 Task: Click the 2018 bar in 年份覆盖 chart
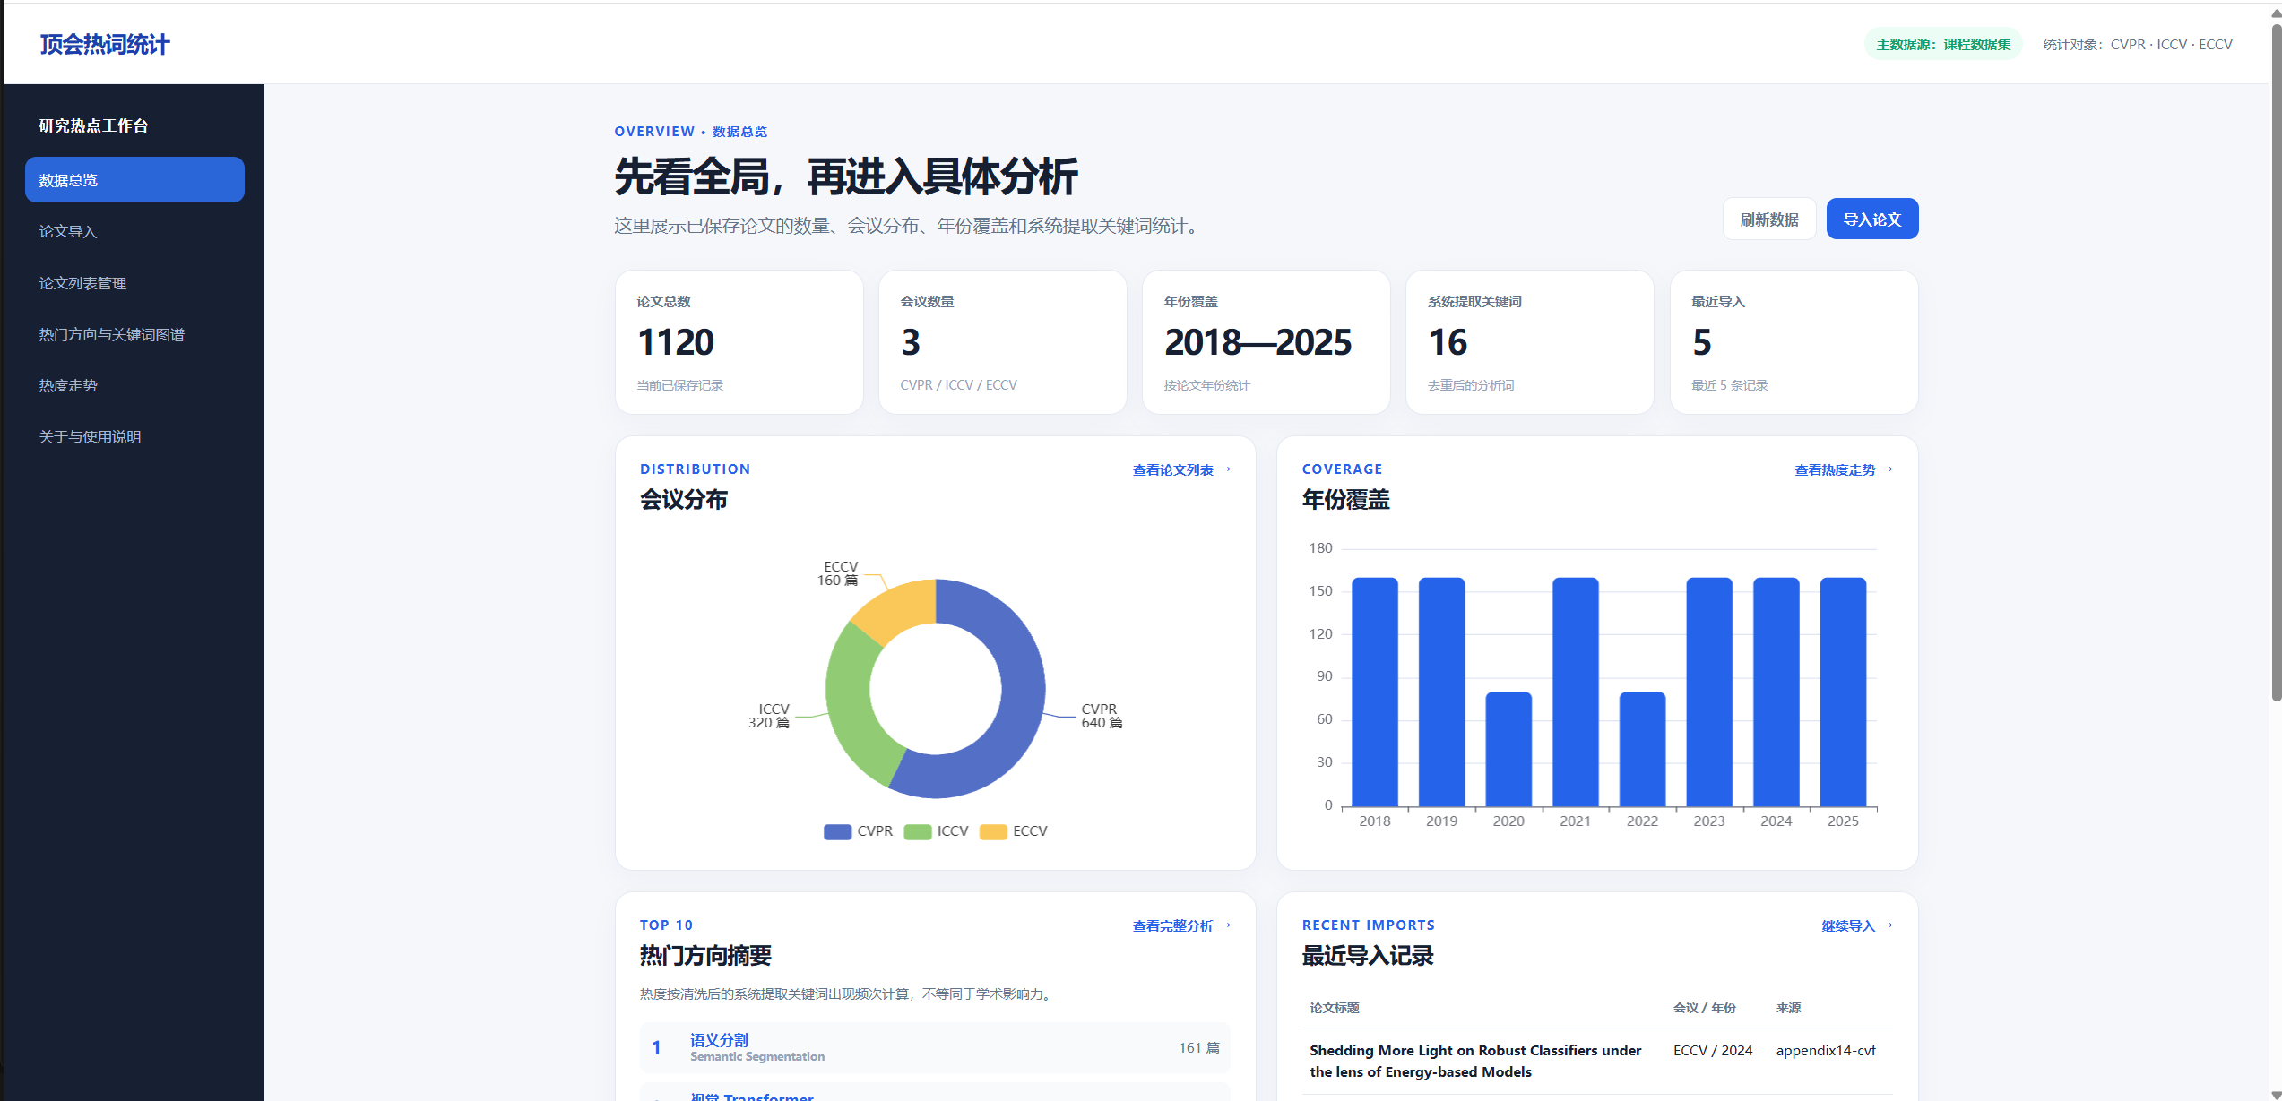click(x=1374, y=692)
